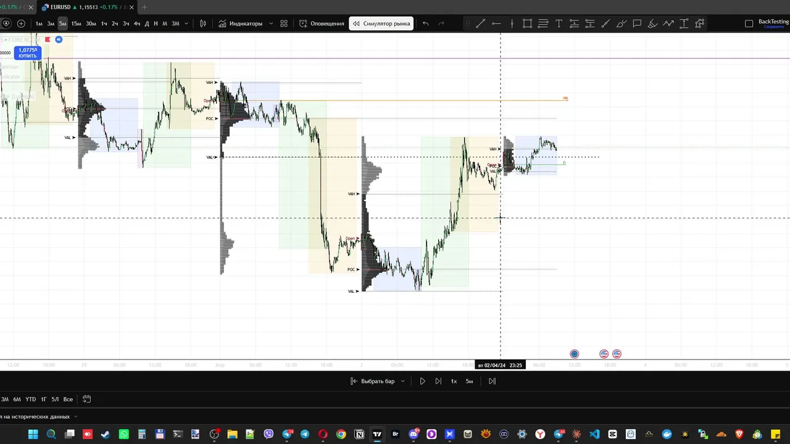Switch to Д daily timeframe
The height and width of the screenshot is (444, 790).
click(147, 23)
